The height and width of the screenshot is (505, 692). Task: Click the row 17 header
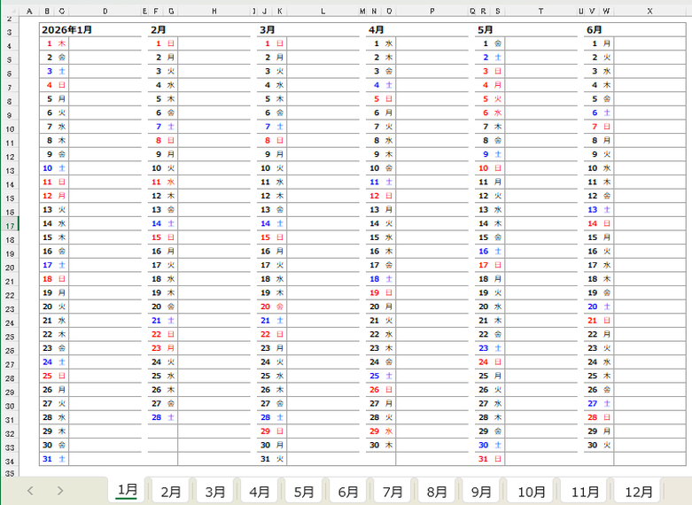pos(9,226)
